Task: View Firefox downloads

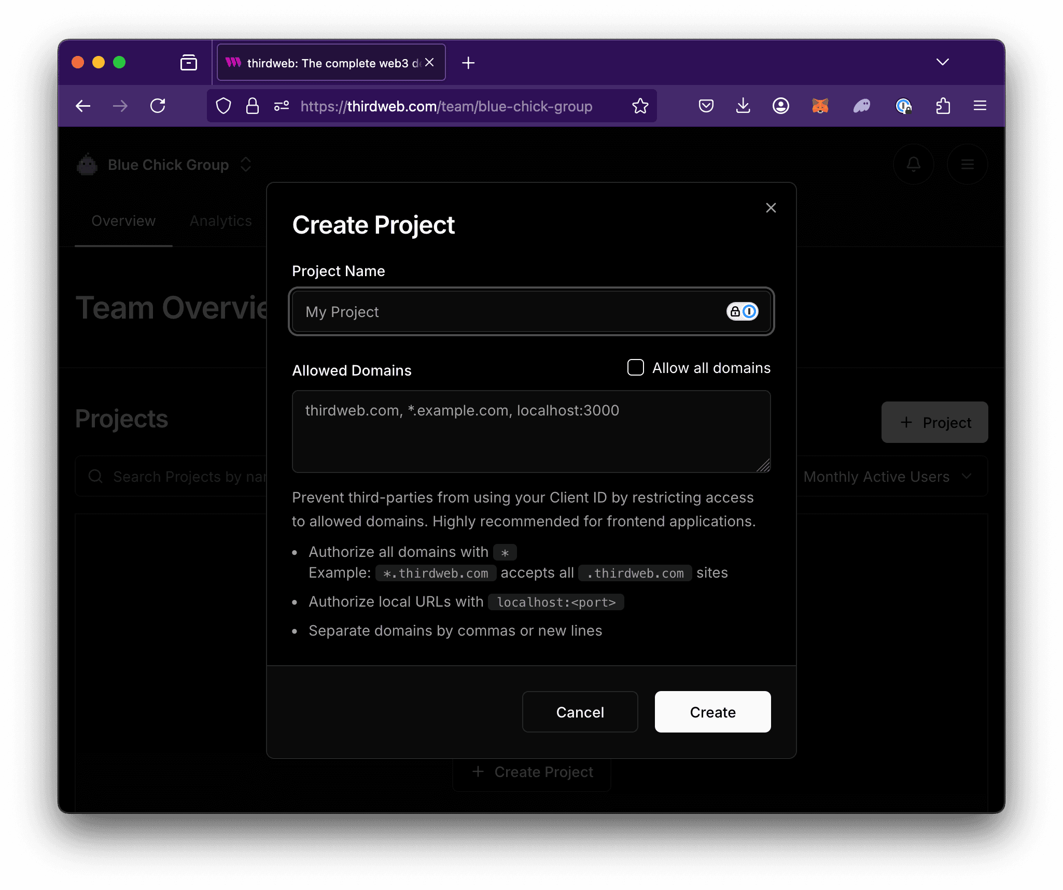Action: click(743, 106)
